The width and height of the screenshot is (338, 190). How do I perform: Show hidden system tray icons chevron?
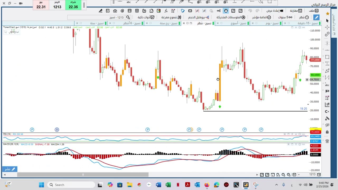pyautogui.click(x=276, y=185)
